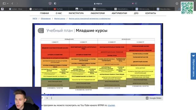This screenshot has width=196, height=110.
Task: Open the shield extension icon in toolbar
Action: tap(50, 3)
